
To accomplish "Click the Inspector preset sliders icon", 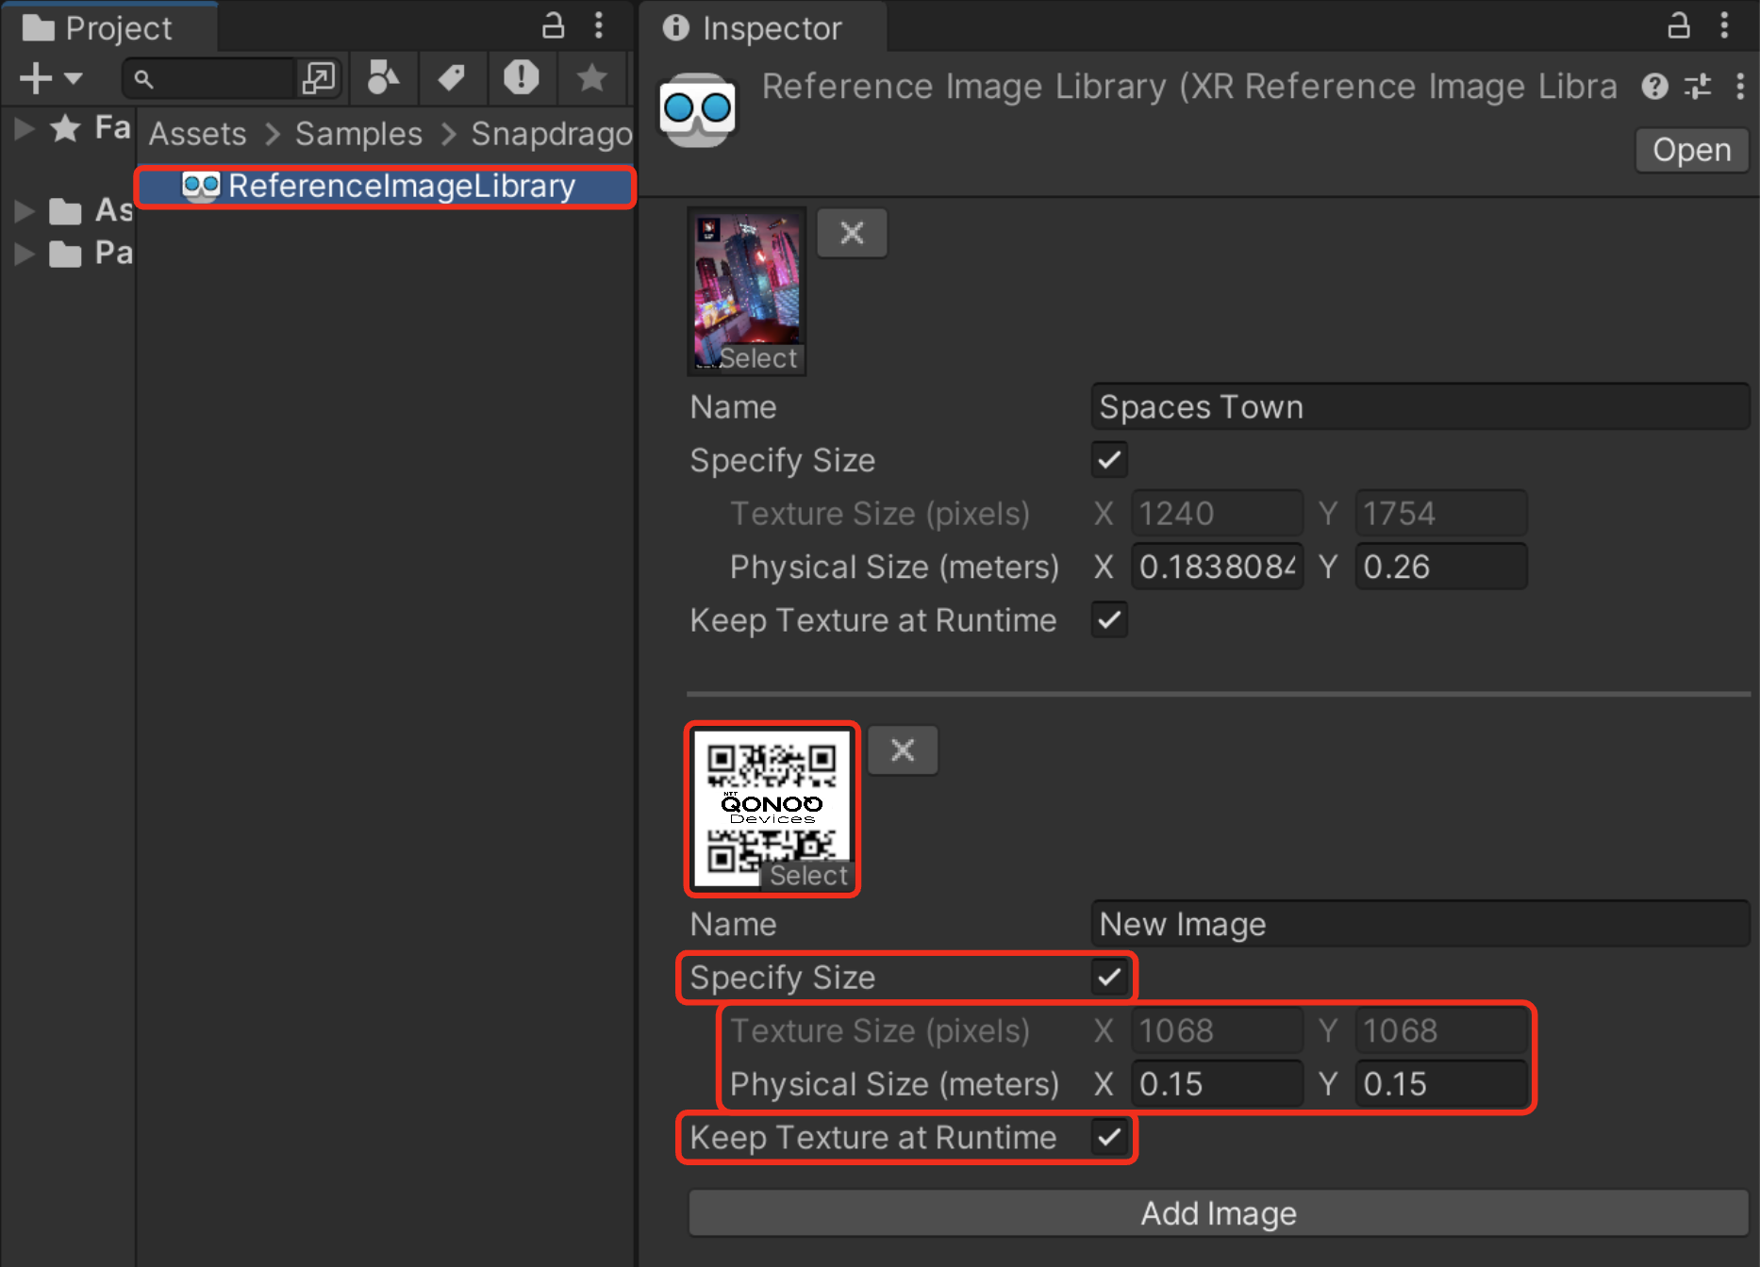I will click(x=1698, y=87).
